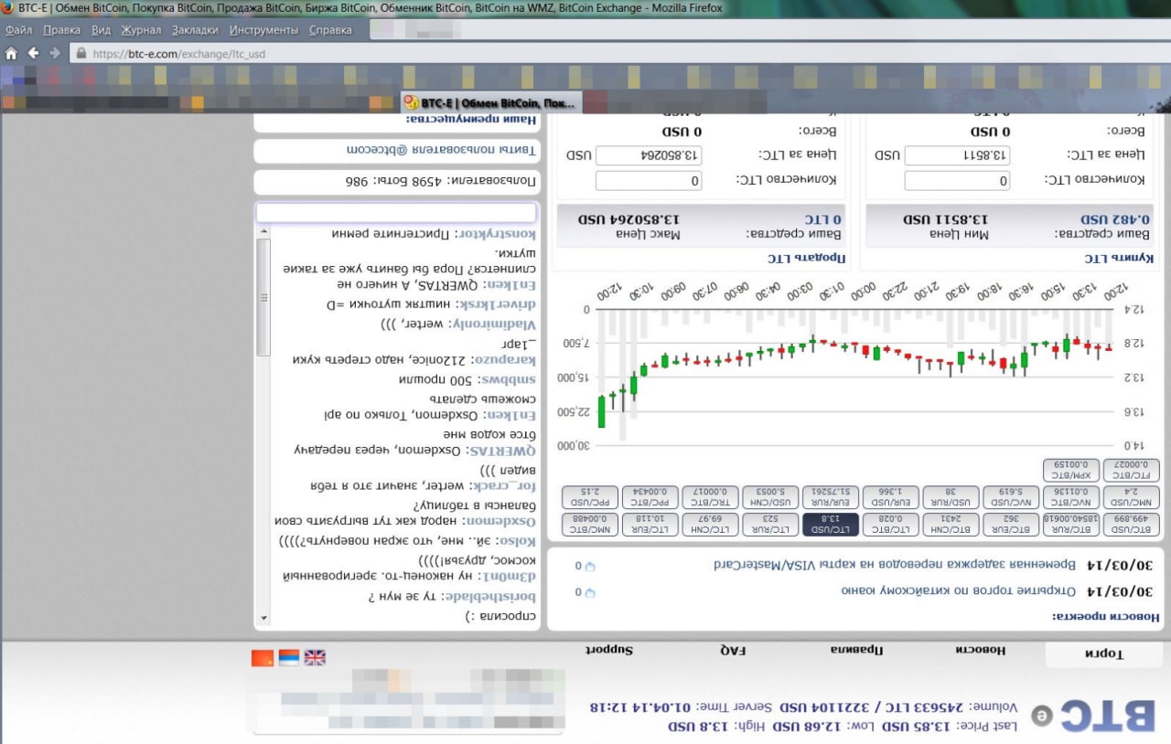Image resolution: width=1171 pixels, height=744 pixels.
Task: Select the NVC/BTC pair button
Action: pos(1071,496)
